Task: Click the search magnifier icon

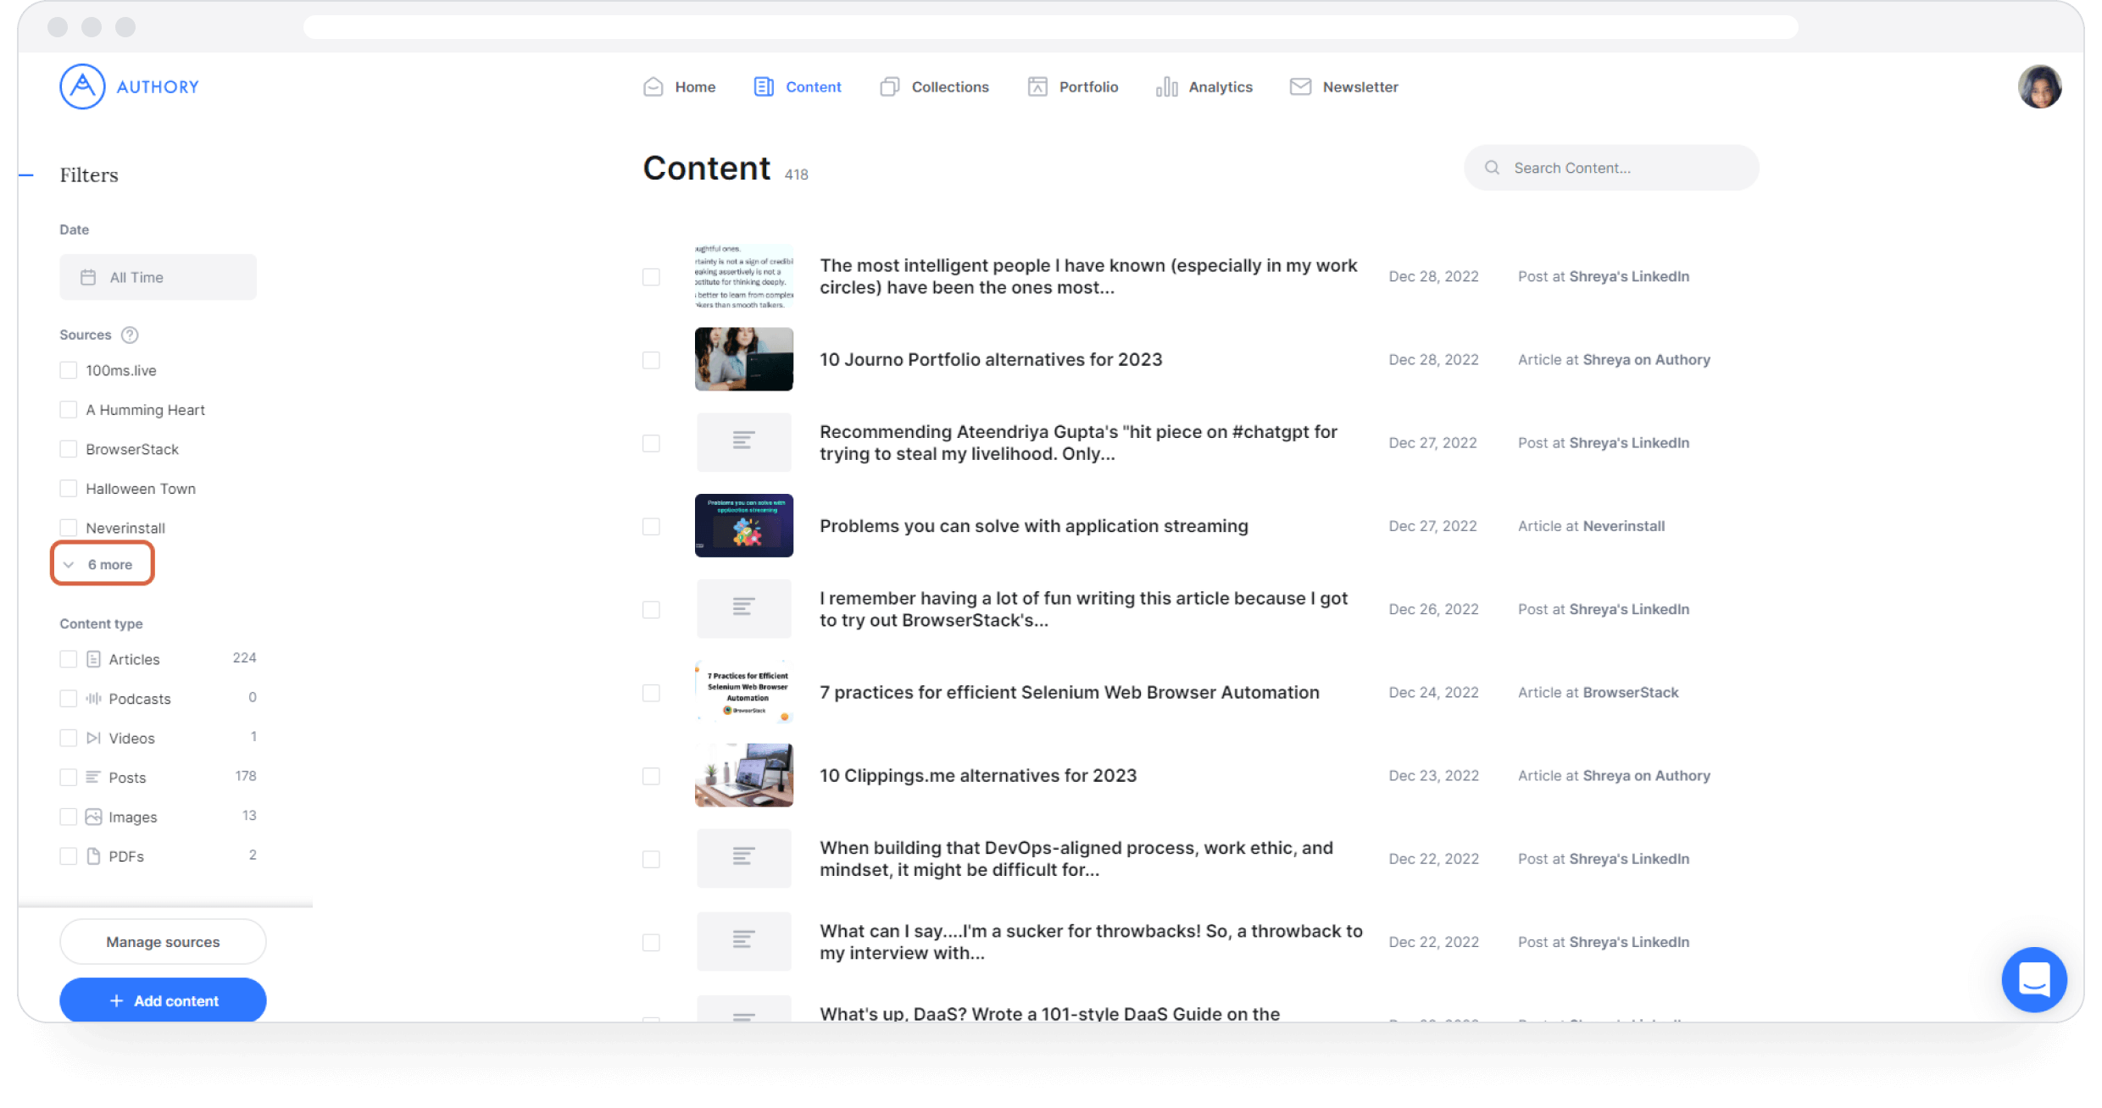Action: tap(1492, 168)
